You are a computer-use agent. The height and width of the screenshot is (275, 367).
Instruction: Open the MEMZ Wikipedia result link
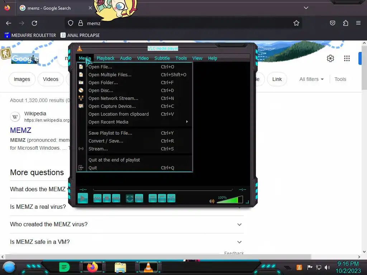coord(20,130)
